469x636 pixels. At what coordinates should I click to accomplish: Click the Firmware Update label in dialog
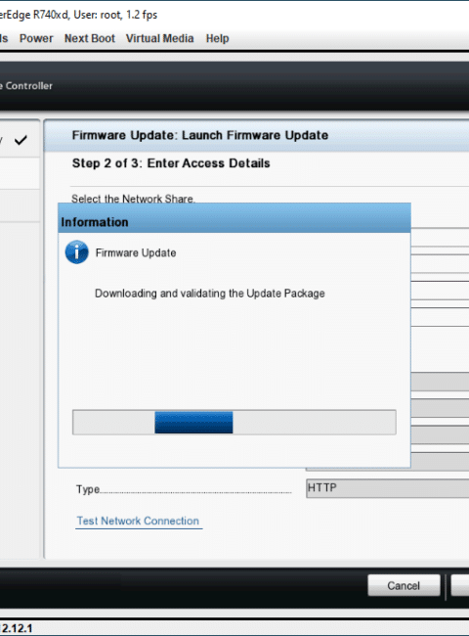(136, 252)
